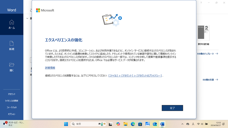Viewport: 228px width, 128px height.
Task: Open File Explorer from the taskbar
Action: pyautogui.click(x=125, y=124)
